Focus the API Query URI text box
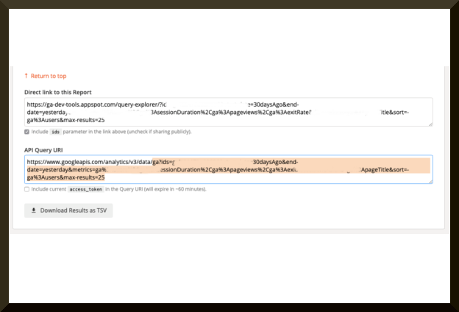The height and width of the screenshot is (312, 459). tap(228, 169)
